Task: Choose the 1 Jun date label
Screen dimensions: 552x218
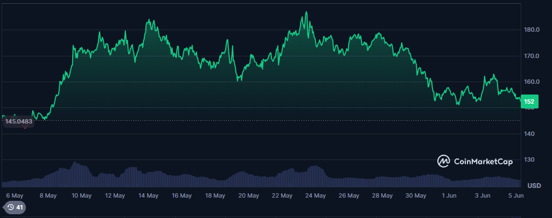Action: pos(446,195)
